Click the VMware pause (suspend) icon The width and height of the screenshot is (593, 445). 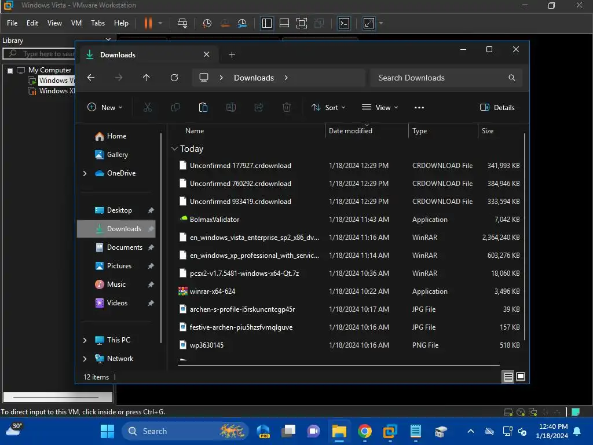click(x=148, y=23)
